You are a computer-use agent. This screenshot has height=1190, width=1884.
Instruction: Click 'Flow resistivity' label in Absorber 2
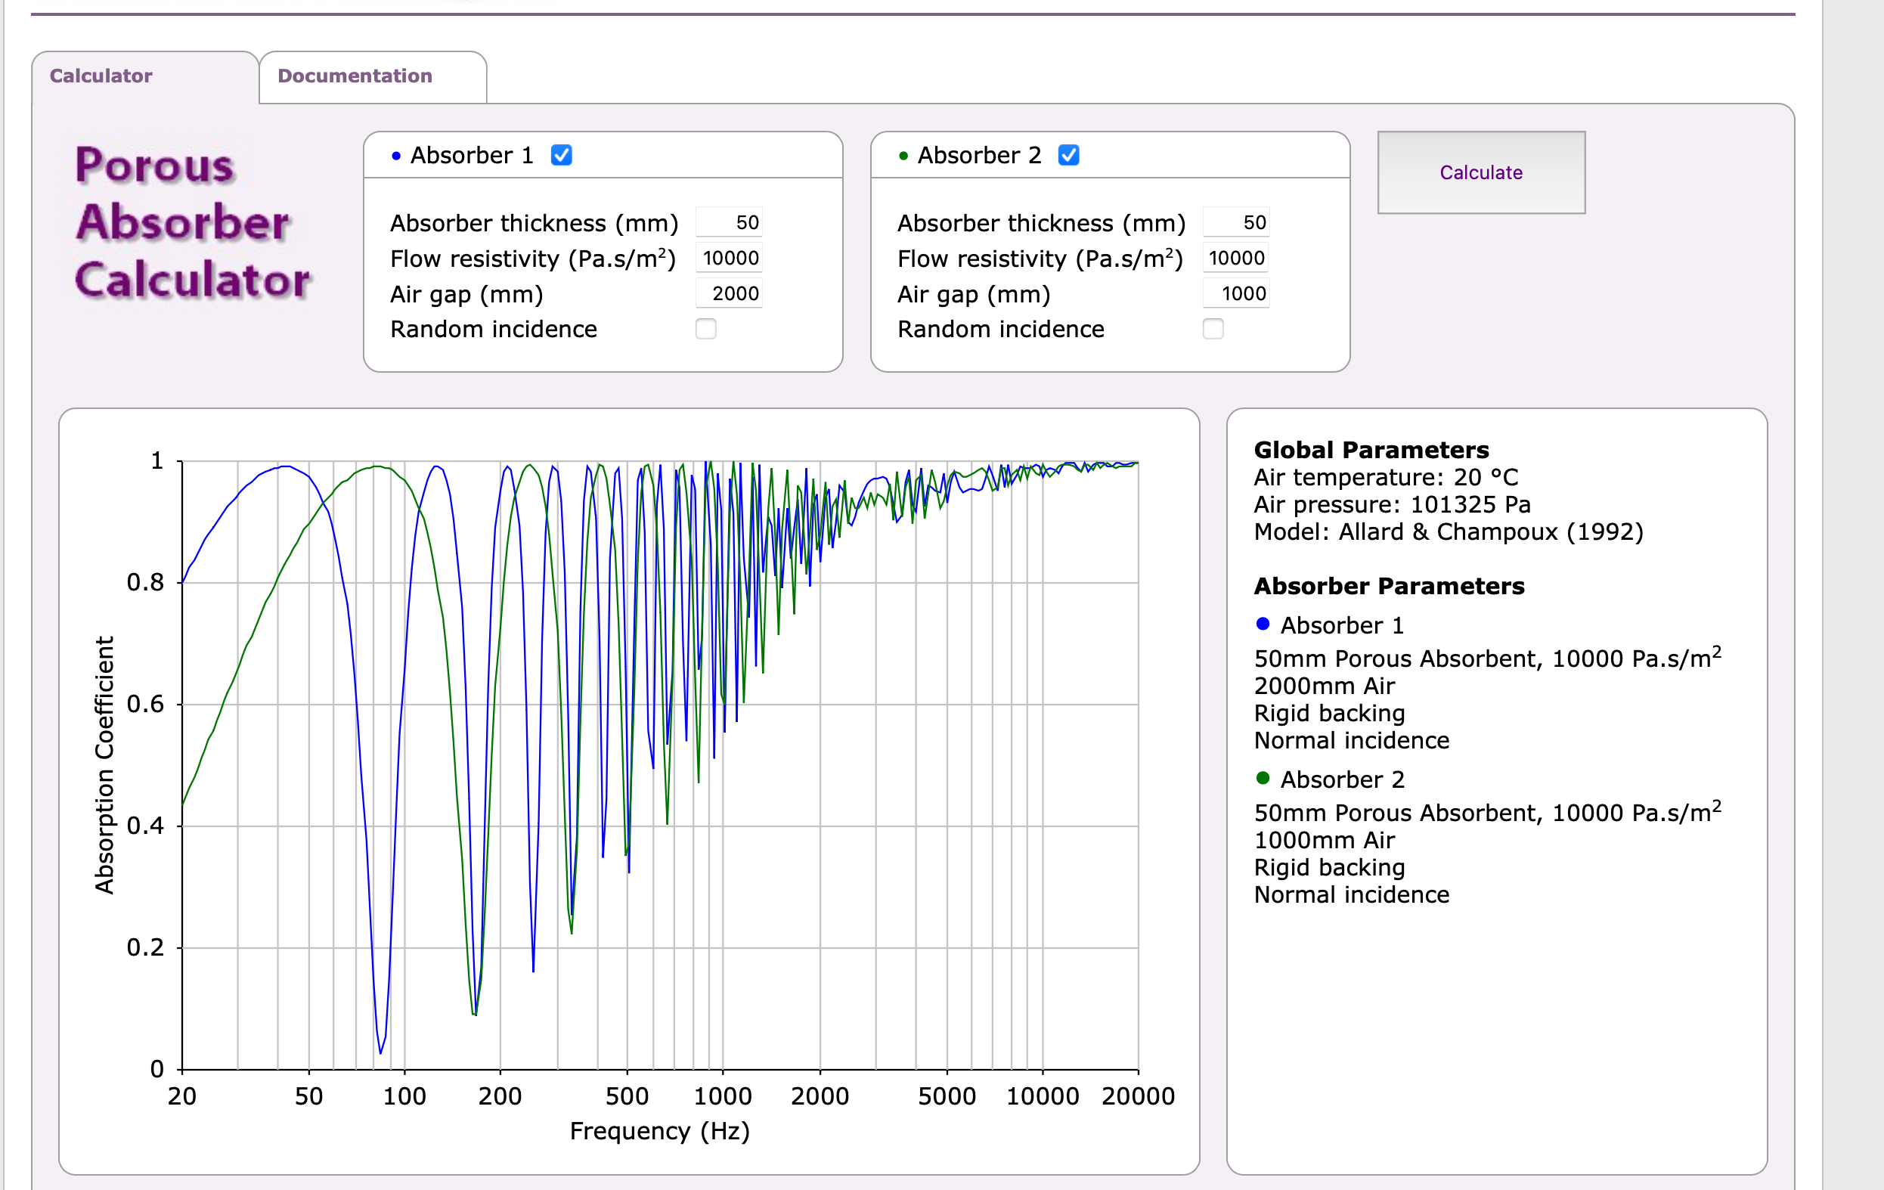(x=1040, y=258)
